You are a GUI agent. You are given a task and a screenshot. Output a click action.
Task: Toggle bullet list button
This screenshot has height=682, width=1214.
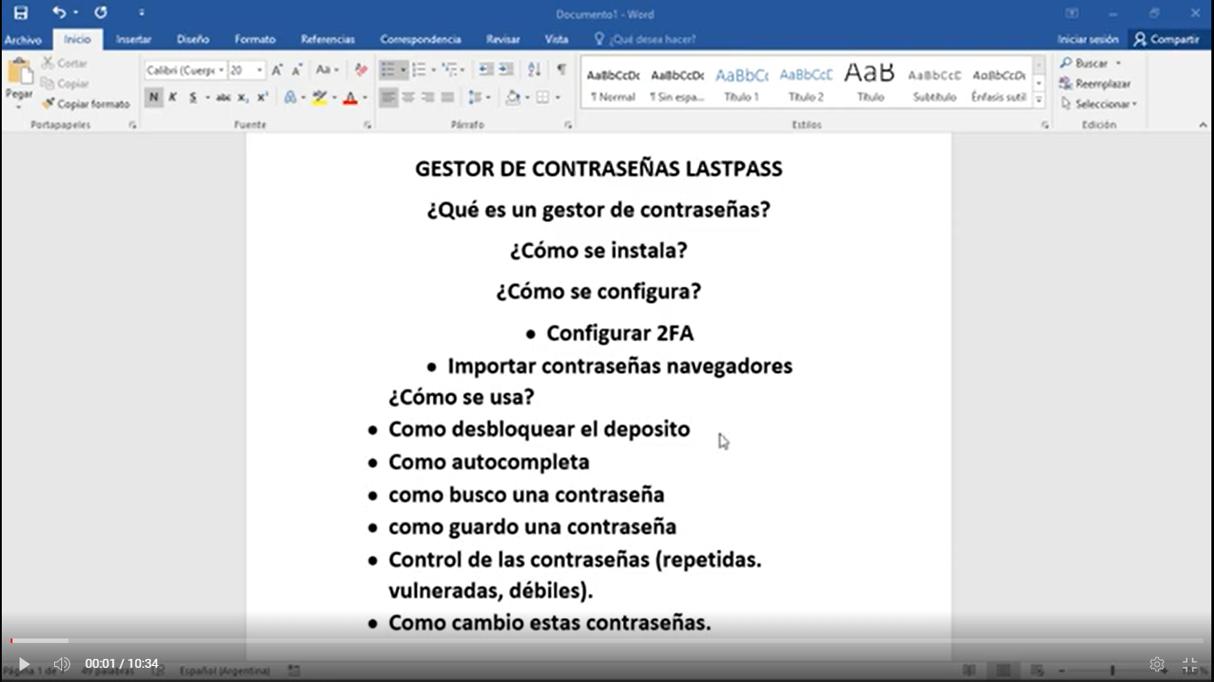[x=387, y=69]
